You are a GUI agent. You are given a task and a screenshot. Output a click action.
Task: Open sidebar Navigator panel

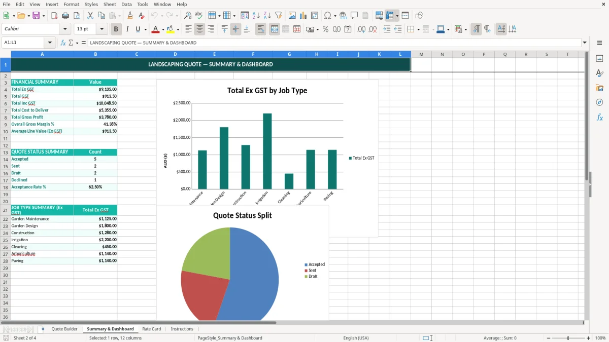pos(599,102)
